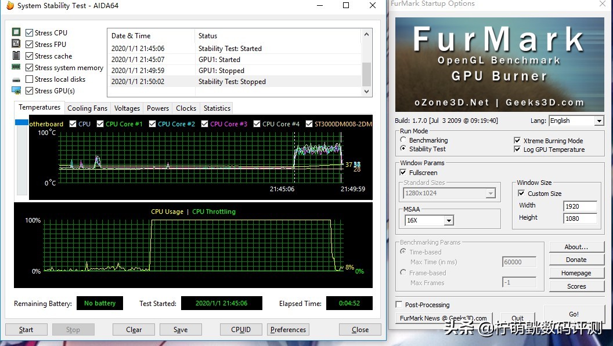Enable the Stress local disks checkbox

click(30, 79)
